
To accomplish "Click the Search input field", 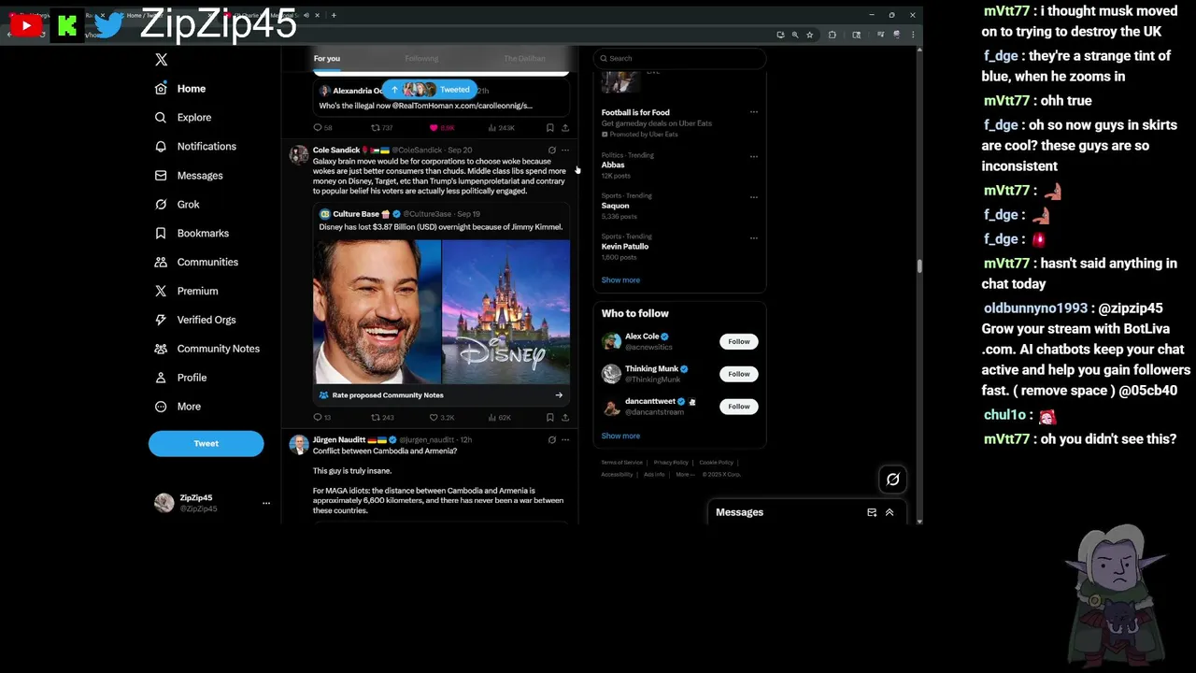I will 679,58.
